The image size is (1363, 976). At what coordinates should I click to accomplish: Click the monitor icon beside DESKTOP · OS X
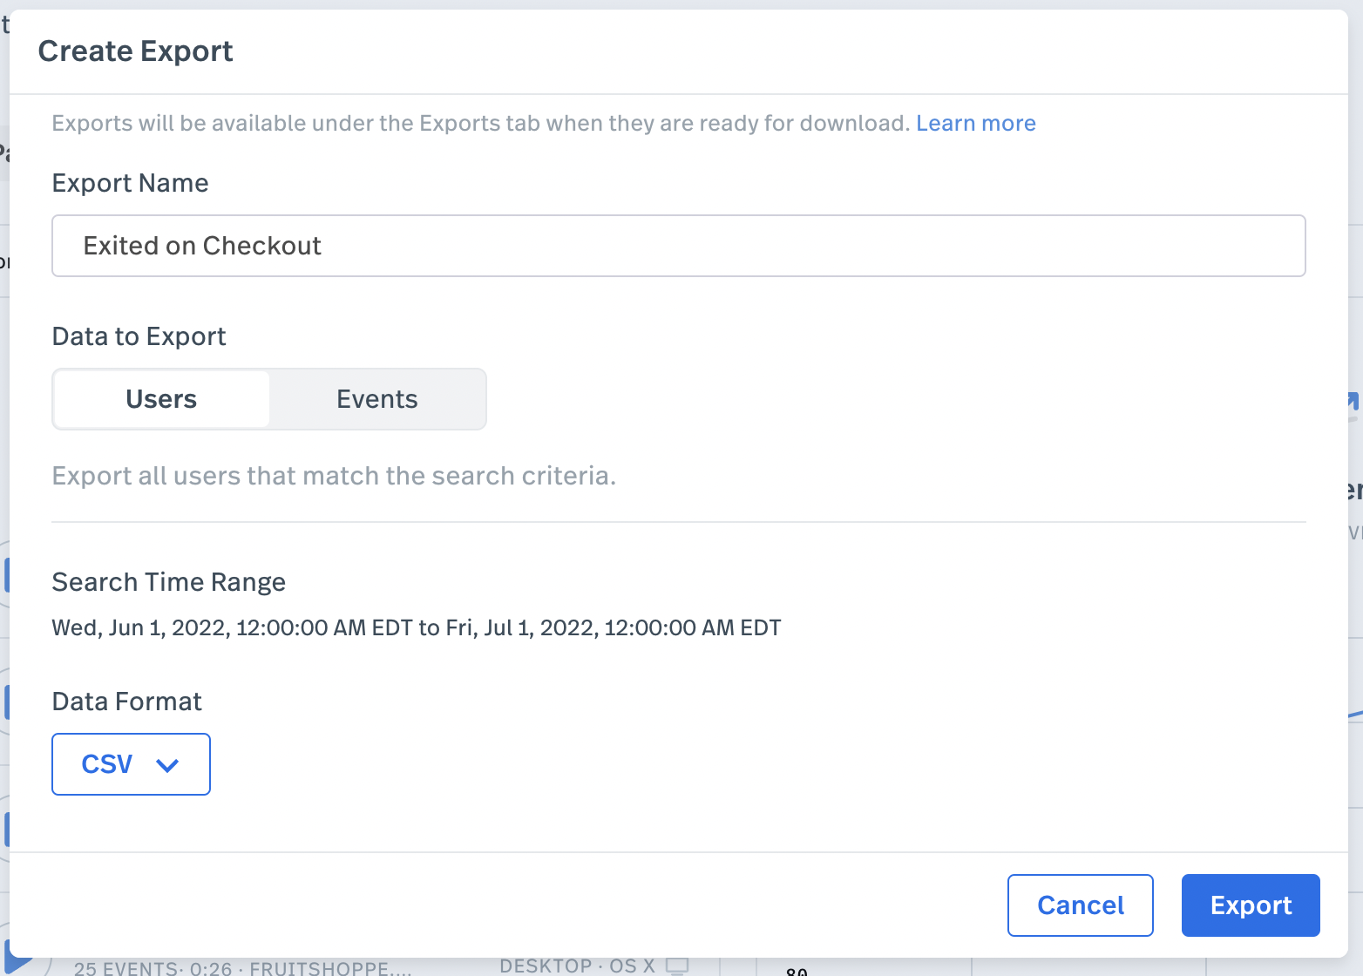click(x=678, y=965)
